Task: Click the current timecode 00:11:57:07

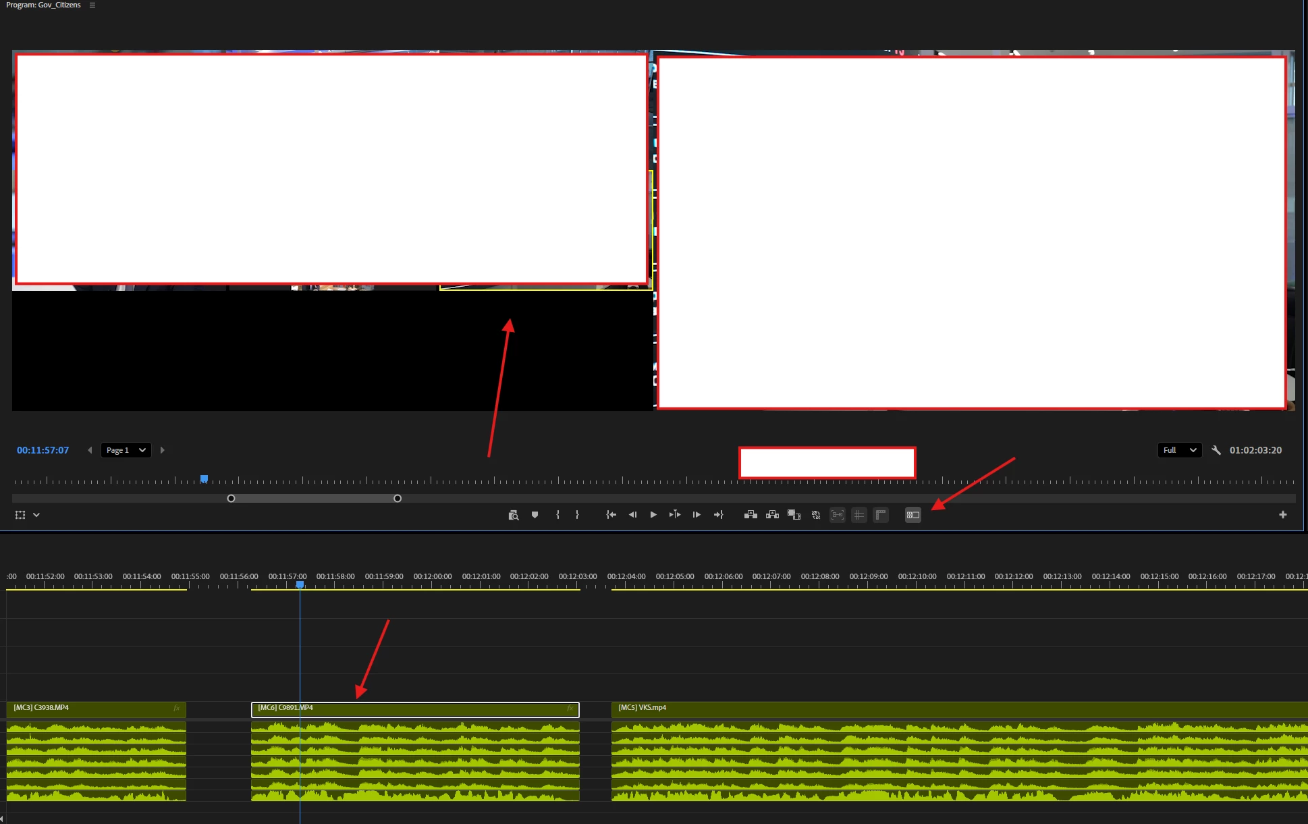Action: tap(43, 450)
